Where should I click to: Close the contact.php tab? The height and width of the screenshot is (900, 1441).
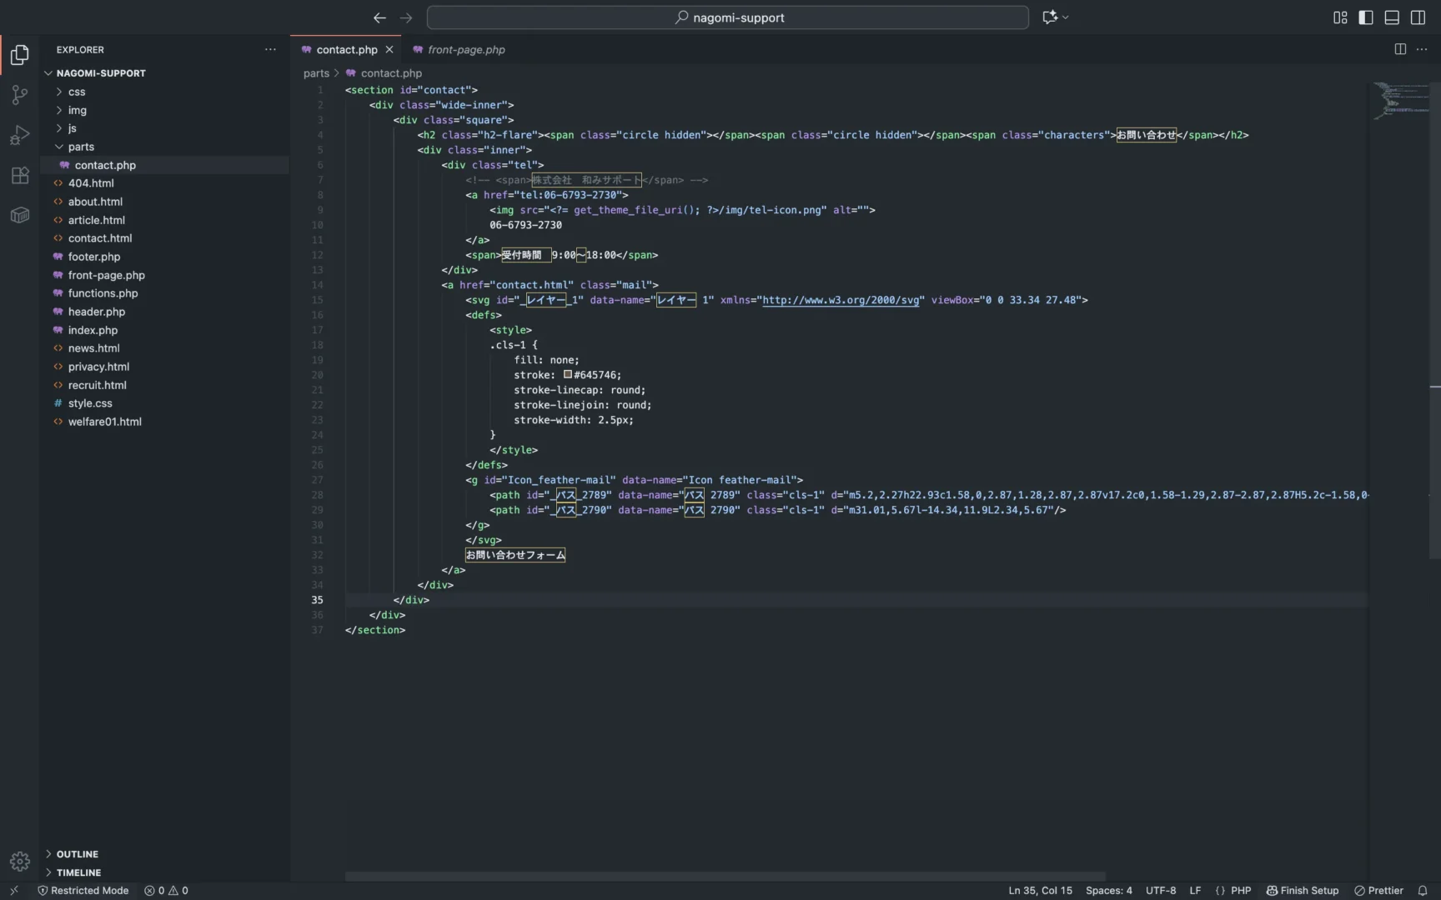pos(389,50)
